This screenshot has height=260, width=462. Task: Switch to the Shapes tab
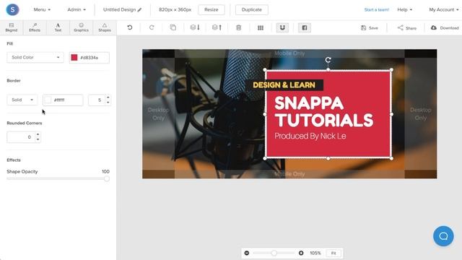coord(105,27)
